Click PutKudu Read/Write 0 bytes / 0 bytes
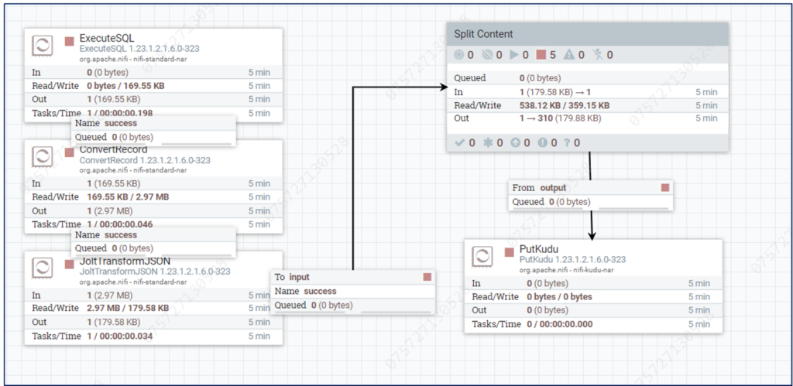 (559, 296)
